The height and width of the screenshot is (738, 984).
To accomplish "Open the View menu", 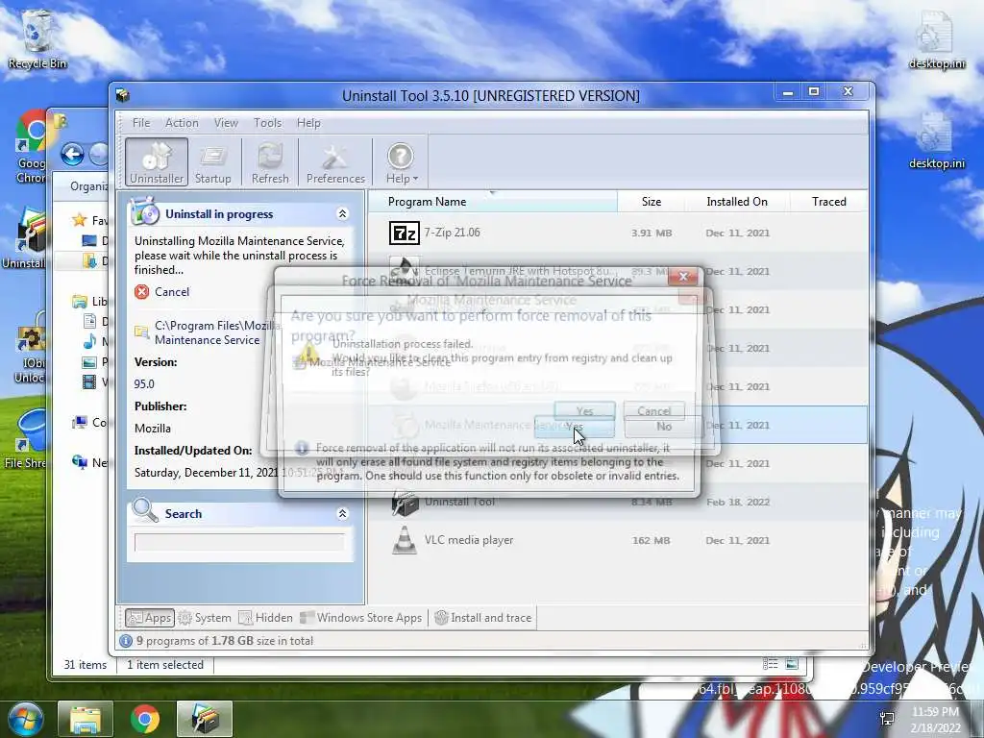I will 226,123.
